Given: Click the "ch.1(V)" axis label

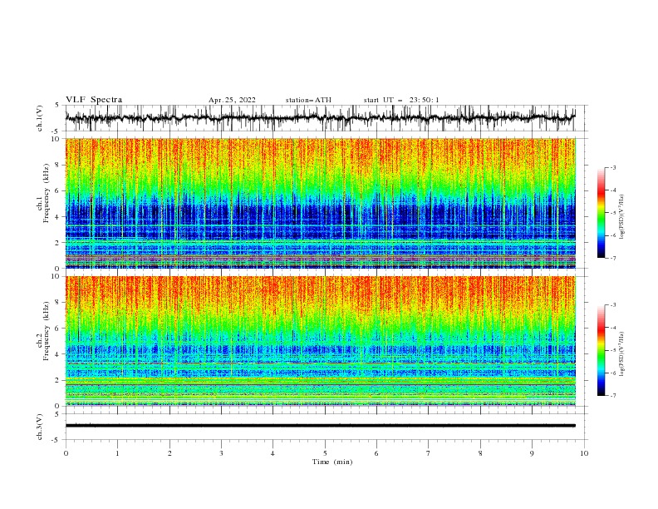Looking at the screenshot, I should pyautogui.click(x=40, y=118).
